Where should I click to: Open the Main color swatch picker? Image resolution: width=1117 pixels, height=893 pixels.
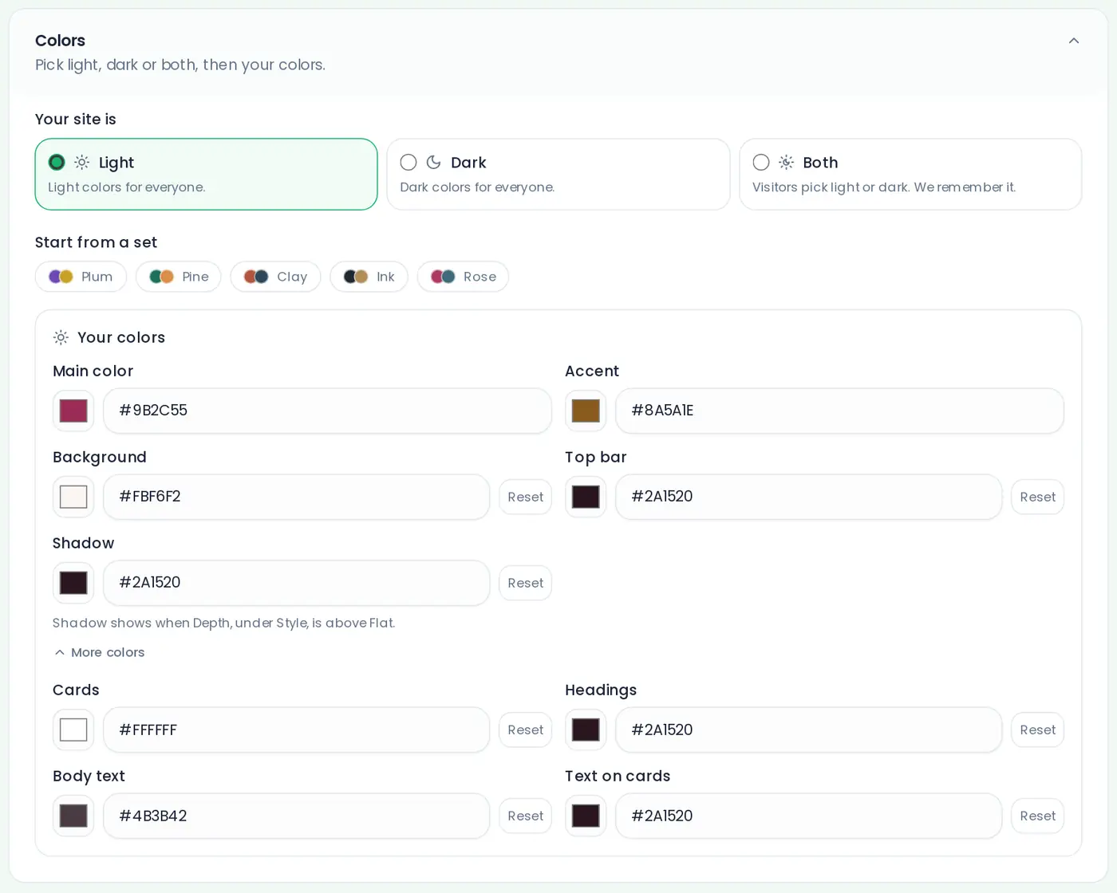click(73, 411)
